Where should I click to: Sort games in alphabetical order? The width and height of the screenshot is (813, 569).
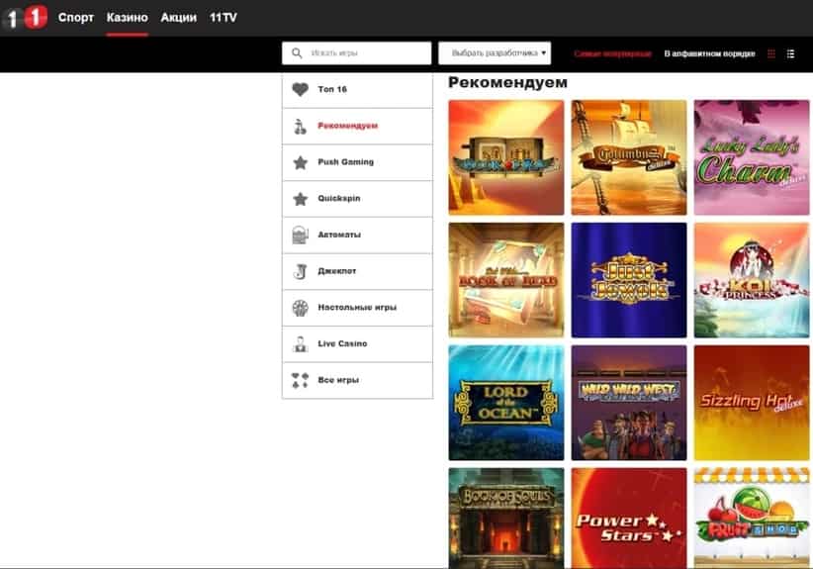point(709,53)
